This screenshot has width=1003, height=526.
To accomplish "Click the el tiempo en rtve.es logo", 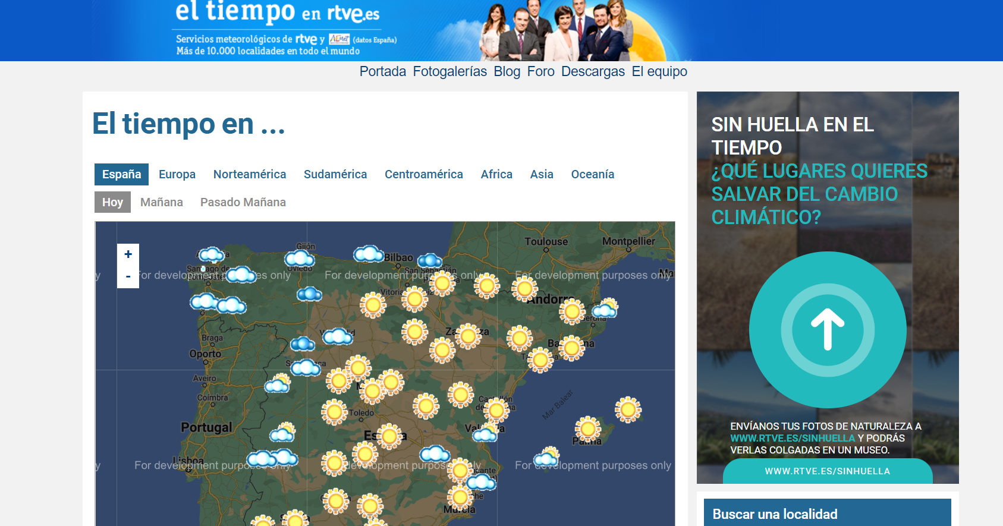I will tap(278, 13).
